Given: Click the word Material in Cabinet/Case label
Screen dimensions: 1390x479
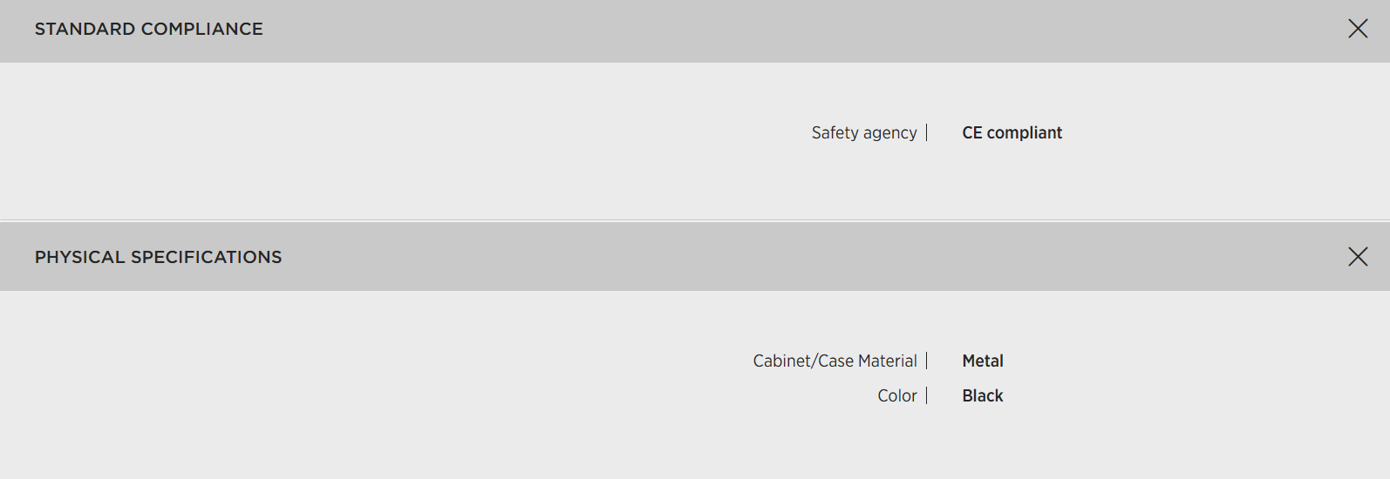Looking at the screenshot, I should coord(887,361).
